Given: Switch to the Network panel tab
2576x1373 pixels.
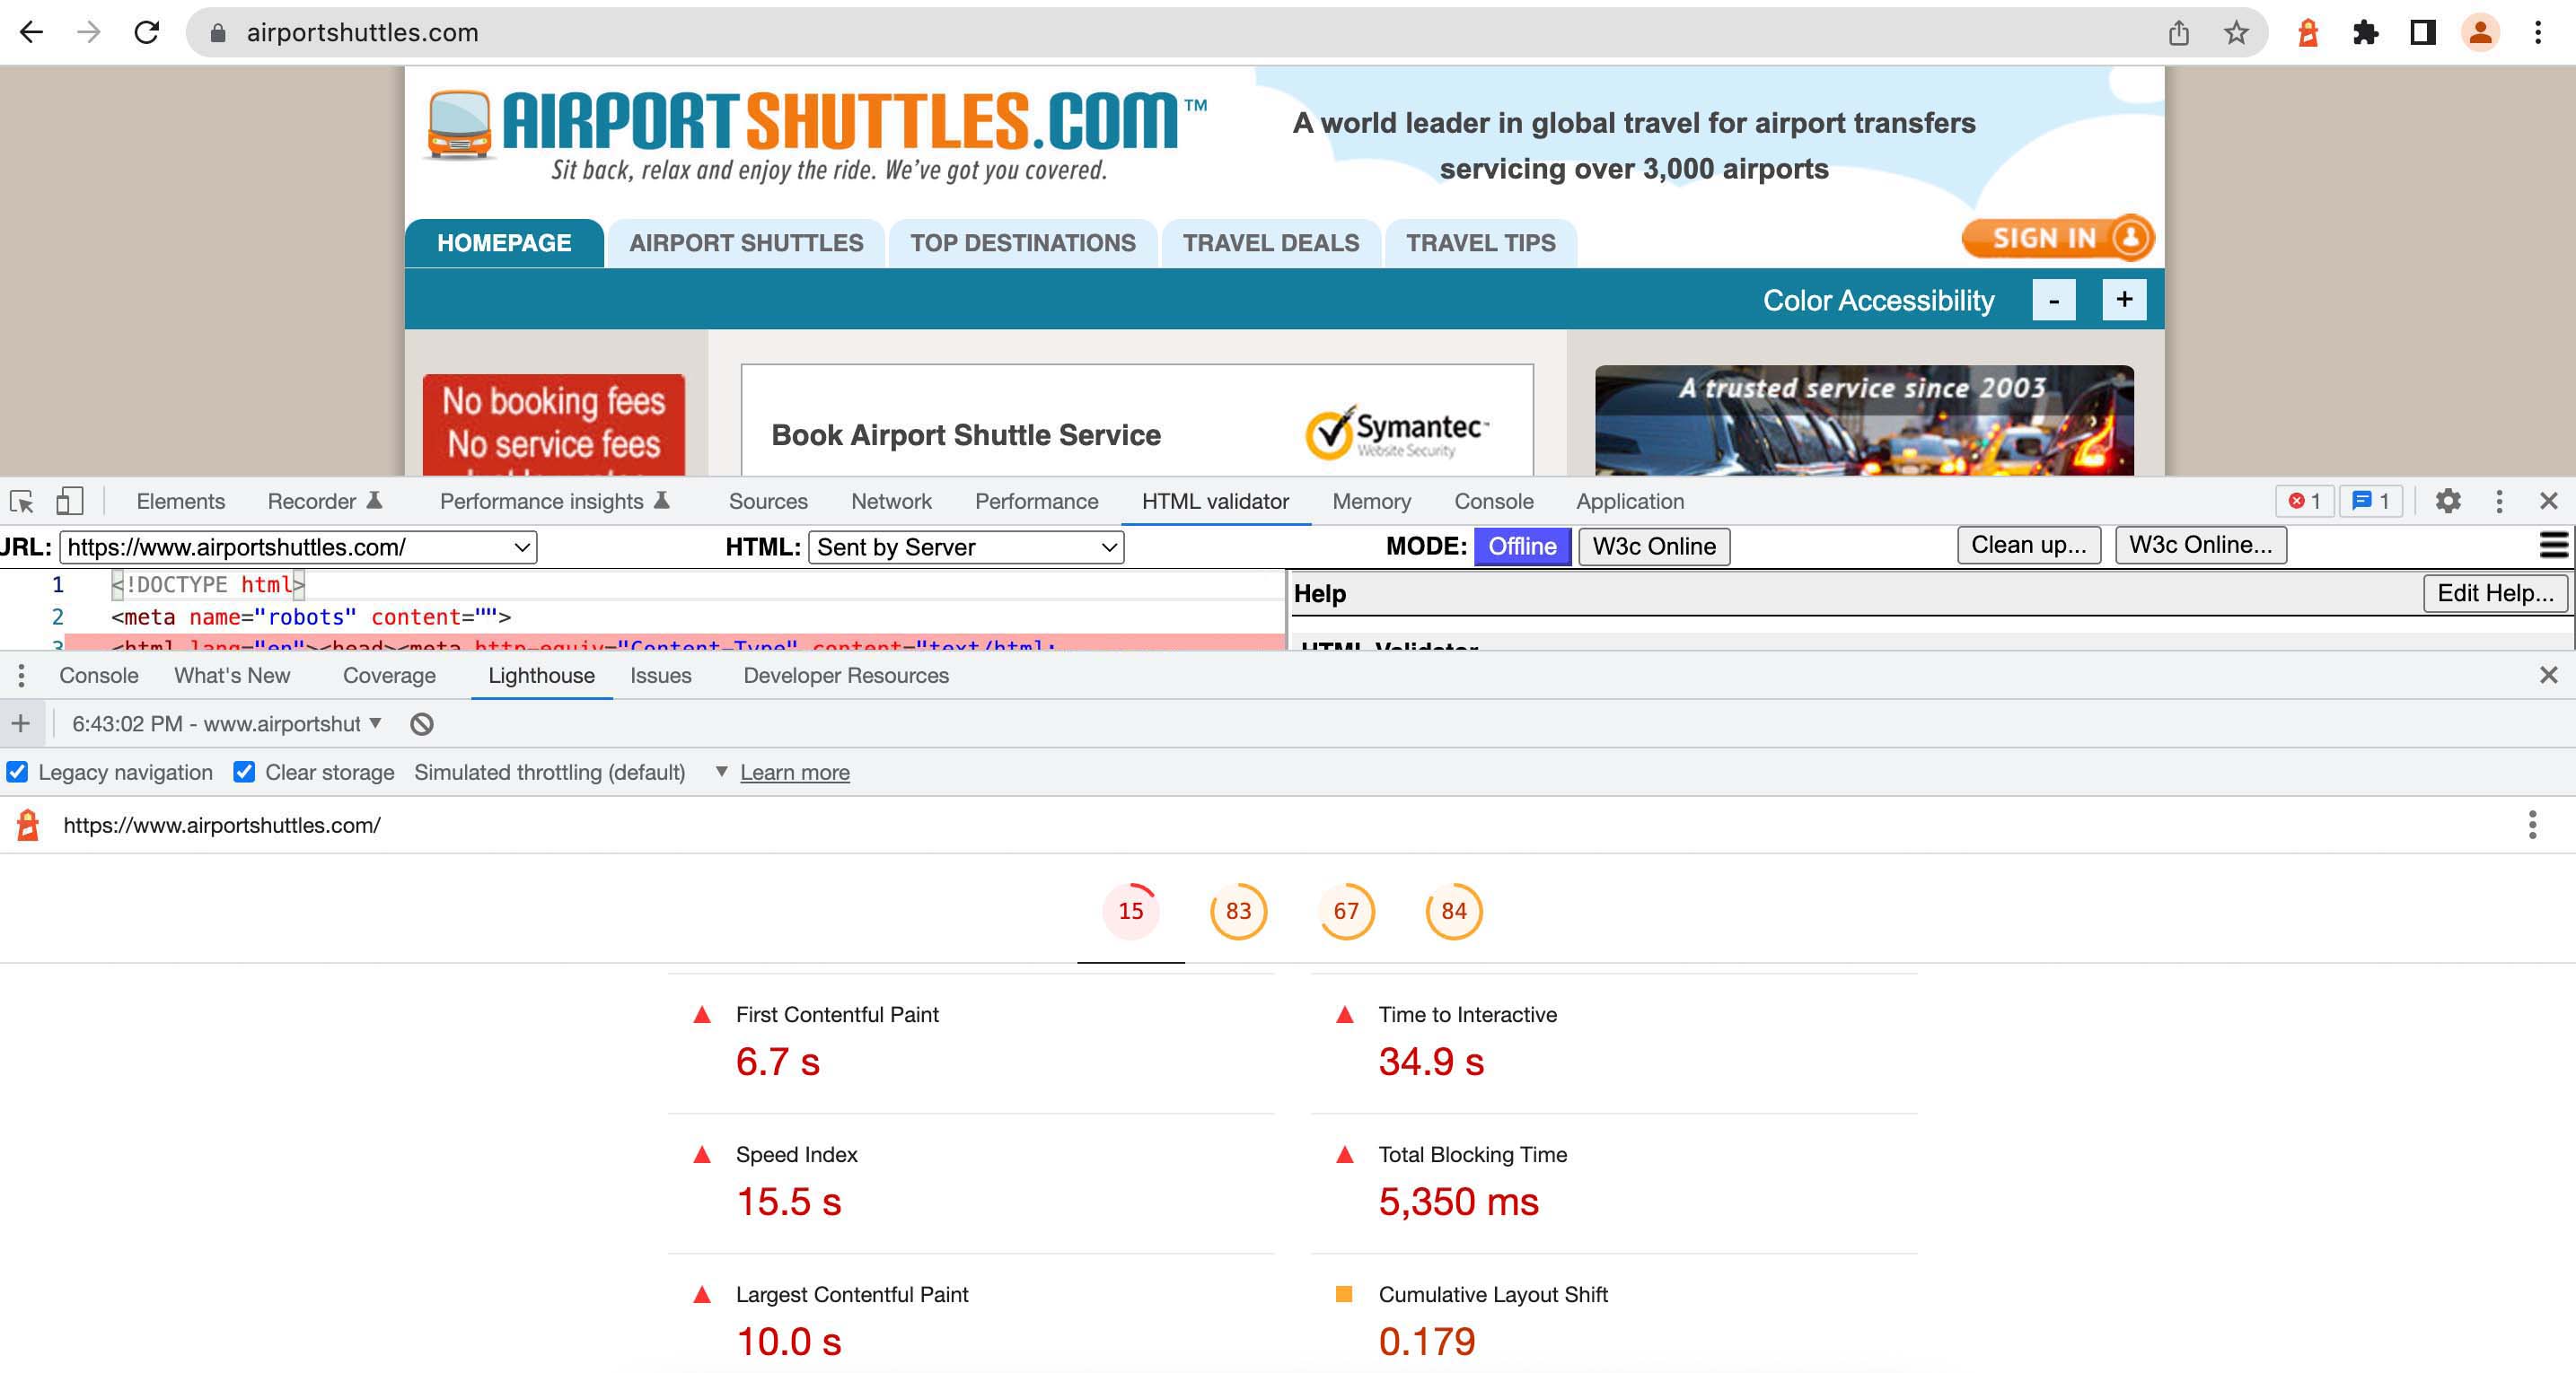Looking at the screenshot, I should coord(890,501).
